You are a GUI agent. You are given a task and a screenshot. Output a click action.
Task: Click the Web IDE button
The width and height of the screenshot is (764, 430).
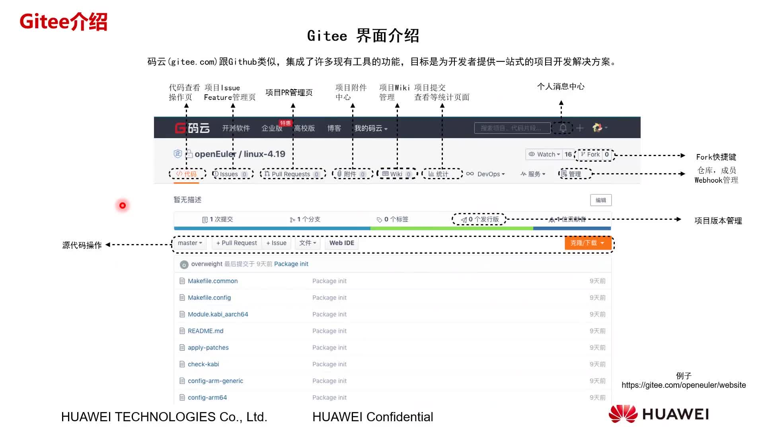(x=341, y=243)
